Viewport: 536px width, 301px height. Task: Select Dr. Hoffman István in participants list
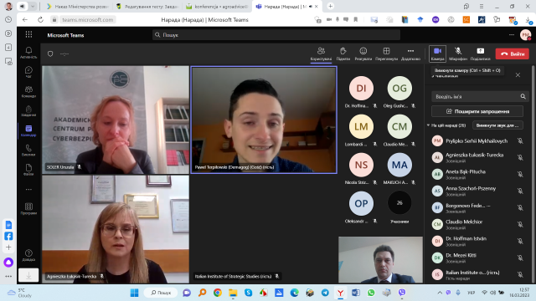(477, 241)
